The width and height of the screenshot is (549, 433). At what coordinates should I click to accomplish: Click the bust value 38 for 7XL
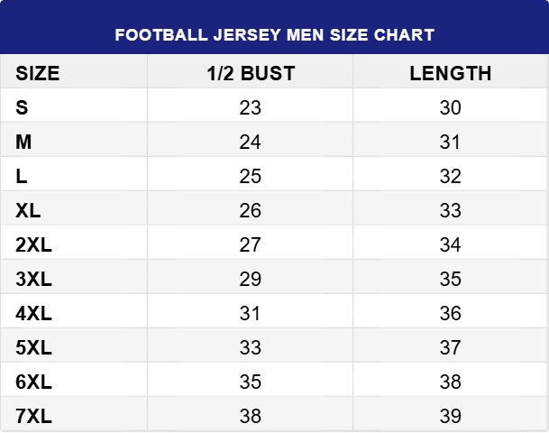[x=251, y=416]
